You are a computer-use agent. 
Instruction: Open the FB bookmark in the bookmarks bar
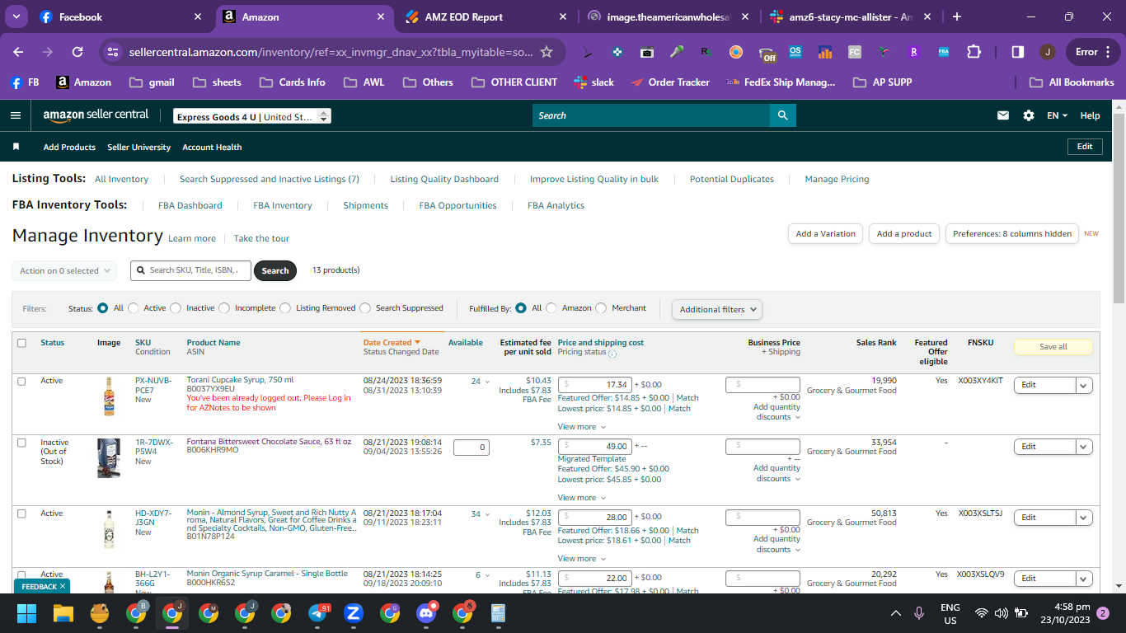[x=25, y=82]
